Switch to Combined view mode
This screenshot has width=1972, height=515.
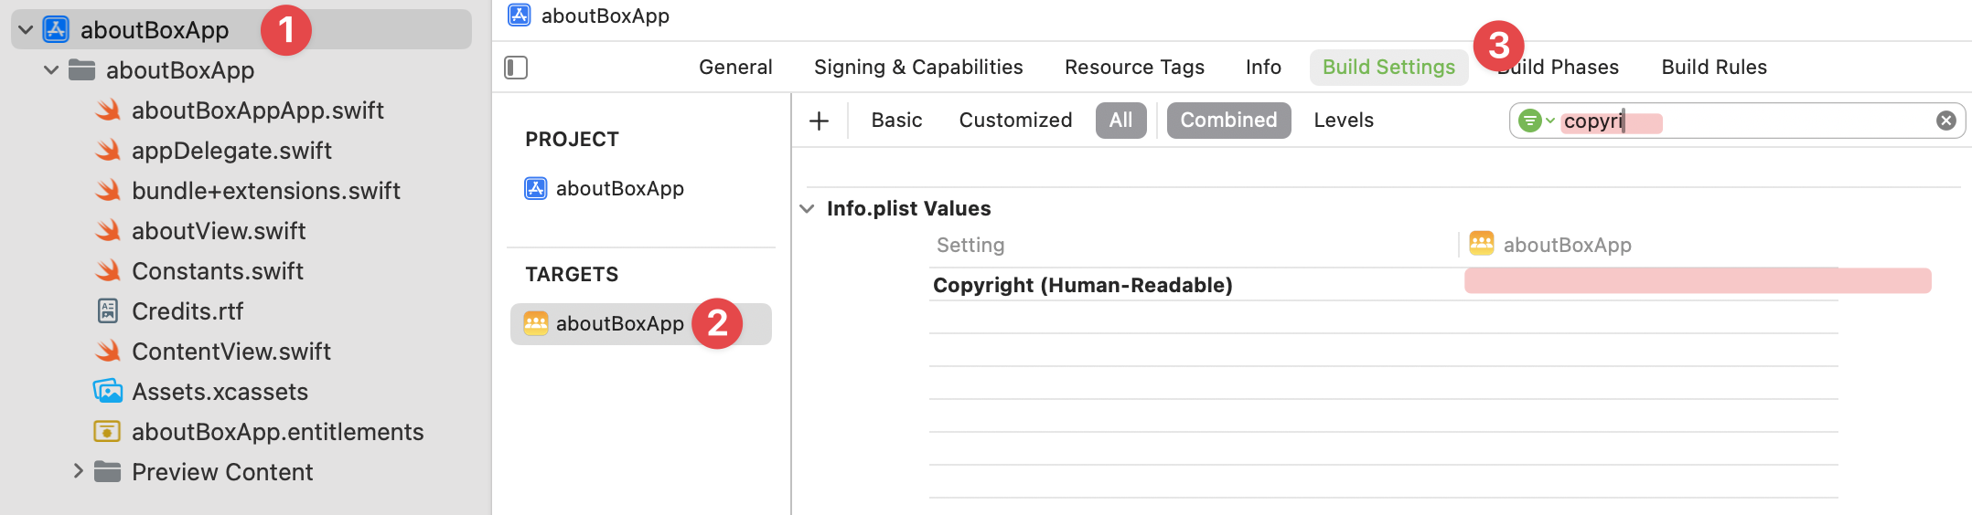(1228, 121)
